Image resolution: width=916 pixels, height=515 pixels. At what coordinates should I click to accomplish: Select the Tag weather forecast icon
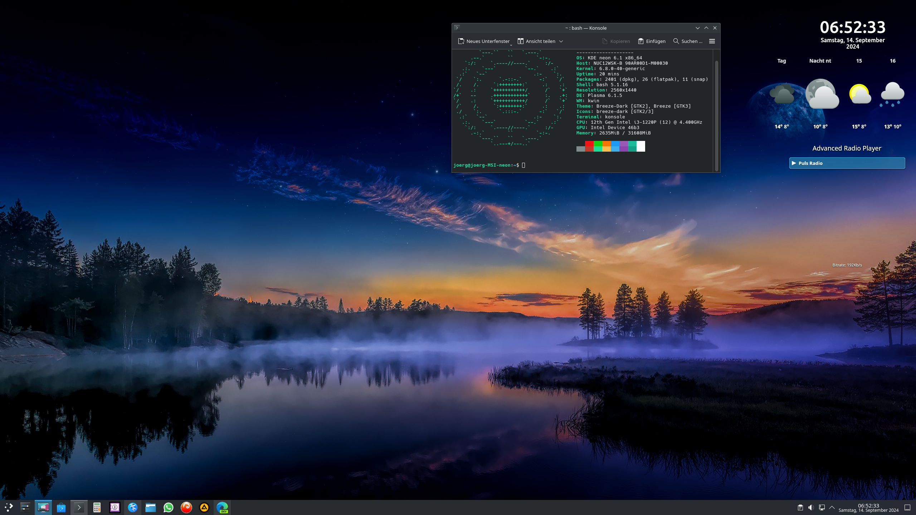[782, 94]
